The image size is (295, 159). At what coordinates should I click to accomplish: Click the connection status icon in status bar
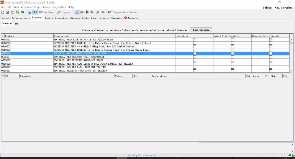(291, 155)
